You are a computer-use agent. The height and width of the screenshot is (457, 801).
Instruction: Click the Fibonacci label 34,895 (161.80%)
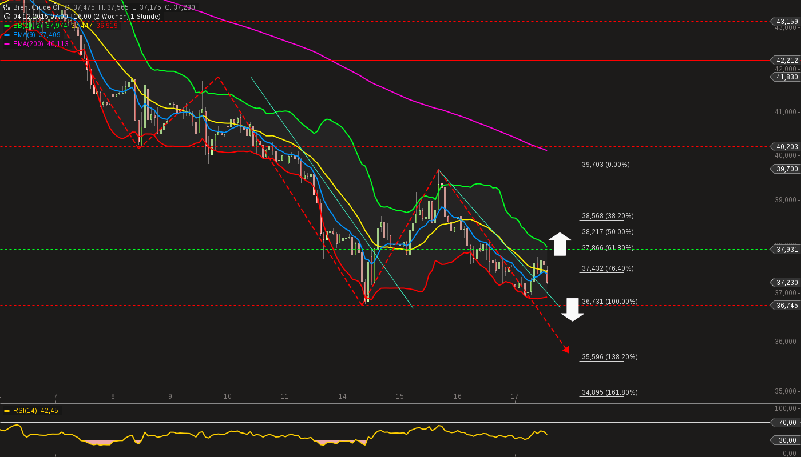click(610, 392)
